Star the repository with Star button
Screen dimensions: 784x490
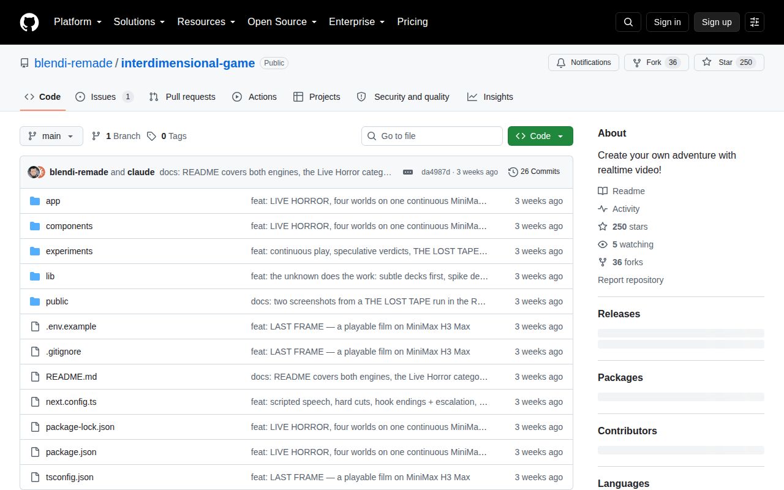coord(729,62)
